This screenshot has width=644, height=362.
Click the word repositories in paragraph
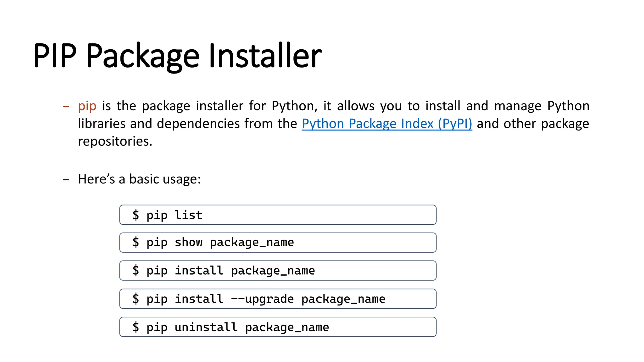point(115,141)
